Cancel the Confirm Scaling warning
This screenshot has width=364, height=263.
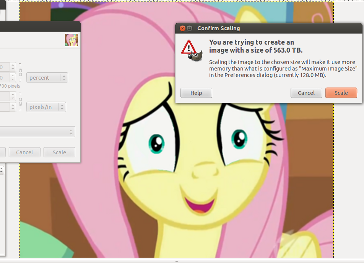tap(306, 93)
